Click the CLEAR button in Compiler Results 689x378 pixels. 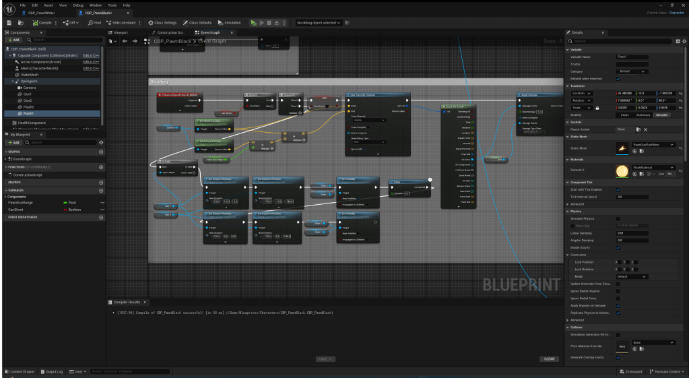(550, 358)
